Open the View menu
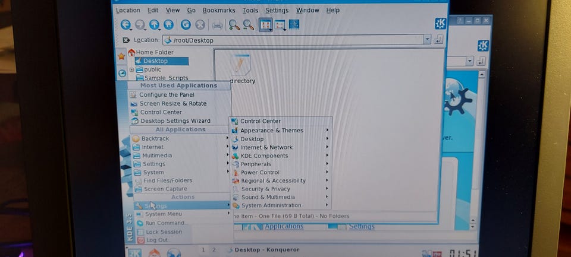 click(172, 11)
